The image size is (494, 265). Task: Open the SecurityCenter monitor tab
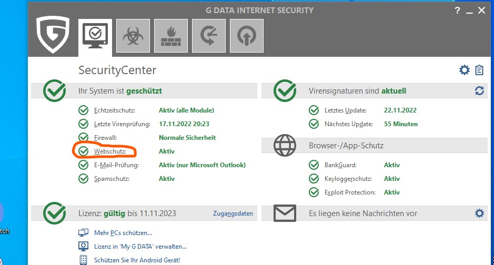[95, 36]
